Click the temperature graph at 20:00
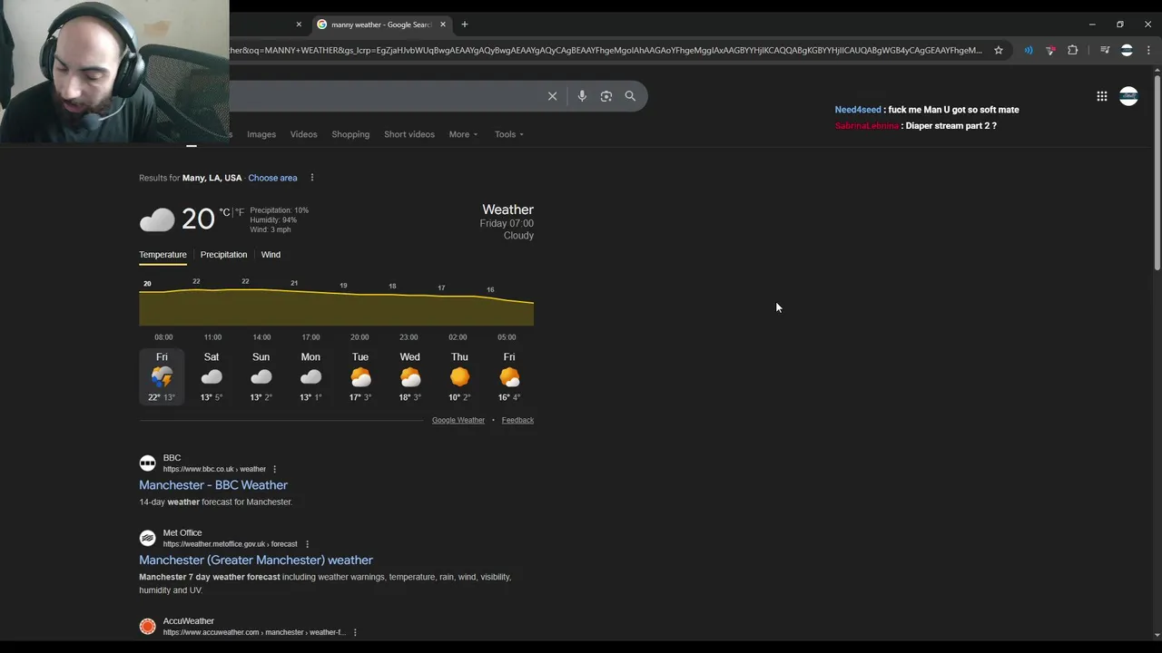1162x653 pixels. coord(359,308)
